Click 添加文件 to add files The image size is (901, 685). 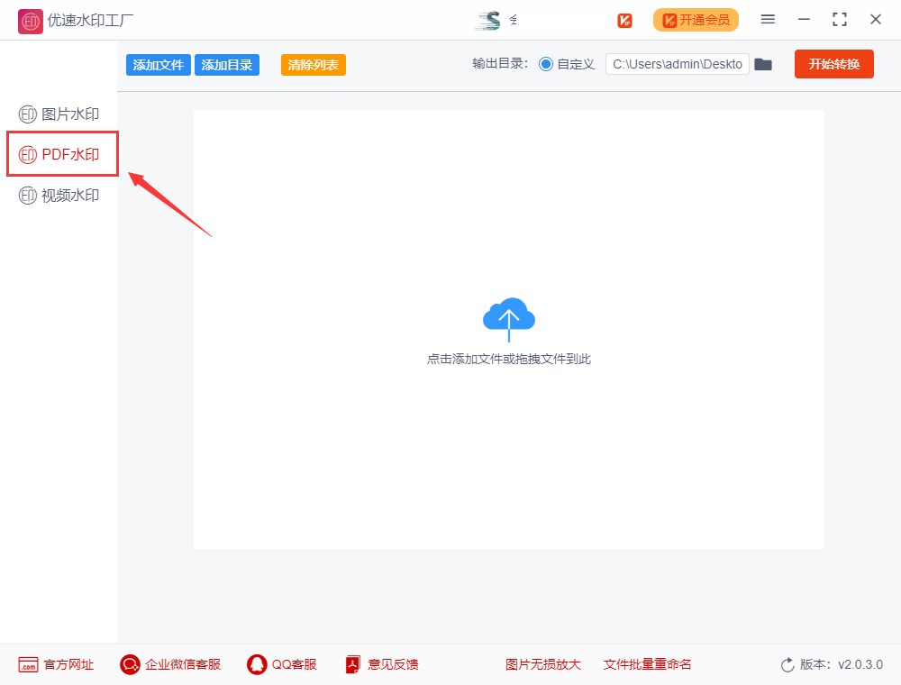coord(158,65)
